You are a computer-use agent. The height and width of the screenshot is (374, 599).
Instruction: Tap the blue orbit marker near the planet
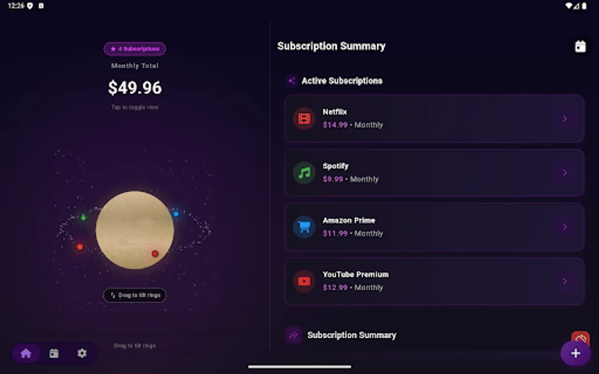pos(176,214)
